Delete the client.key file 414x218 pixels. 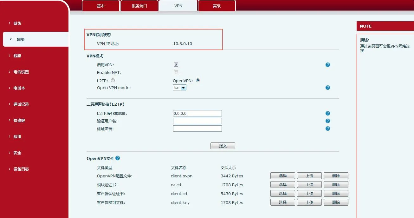(x=336, y=202)
